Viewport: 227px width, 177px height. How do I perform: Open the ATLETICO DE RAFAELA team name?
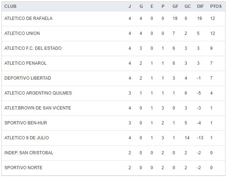(28, 18)
